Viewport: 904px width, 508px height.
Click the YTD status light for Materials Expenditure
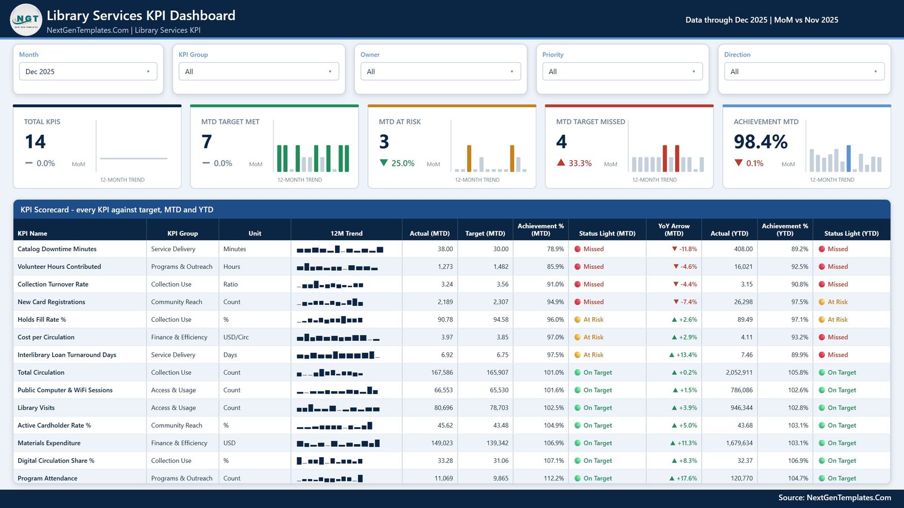pos(822,443)
